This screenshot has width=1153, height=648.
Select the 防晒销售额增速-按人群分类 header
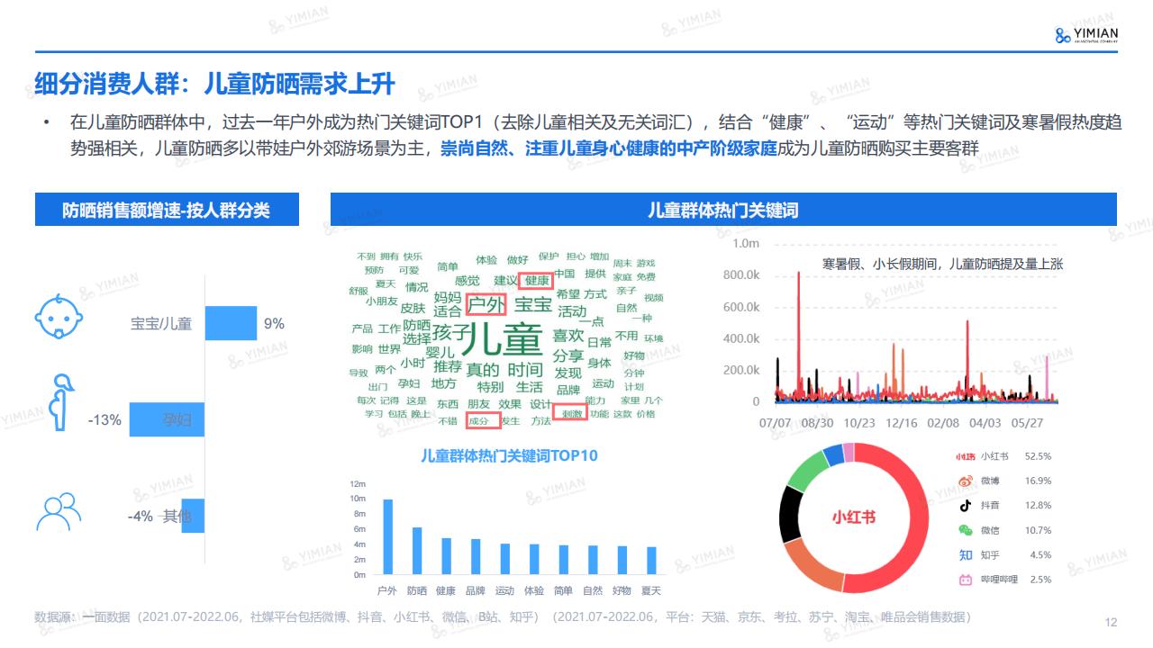point(166,210)
